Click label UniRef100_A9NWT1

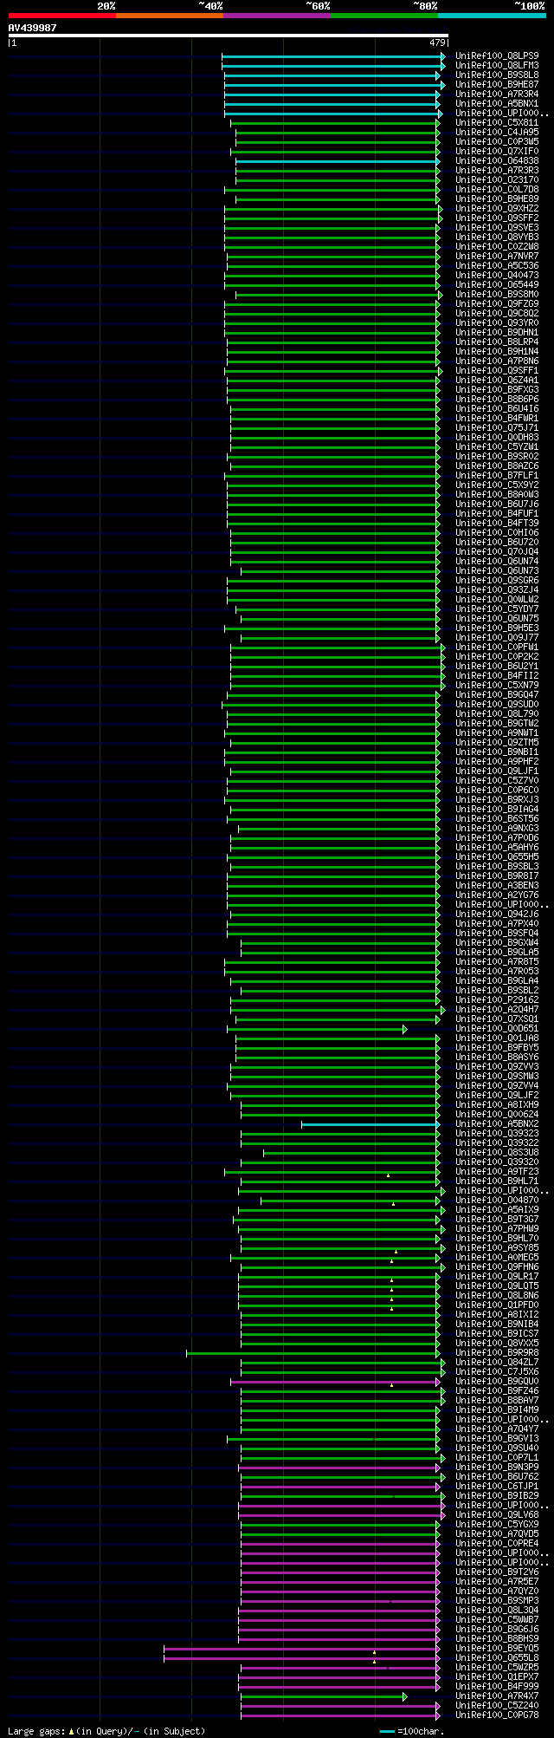[497, 732]
